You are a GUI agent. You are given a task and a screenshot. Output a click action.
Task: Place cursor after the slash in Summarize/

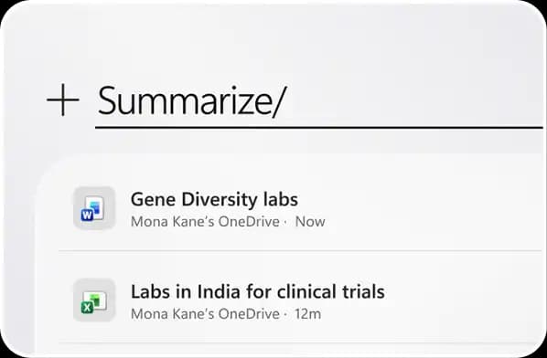click(x=287, y=101)
